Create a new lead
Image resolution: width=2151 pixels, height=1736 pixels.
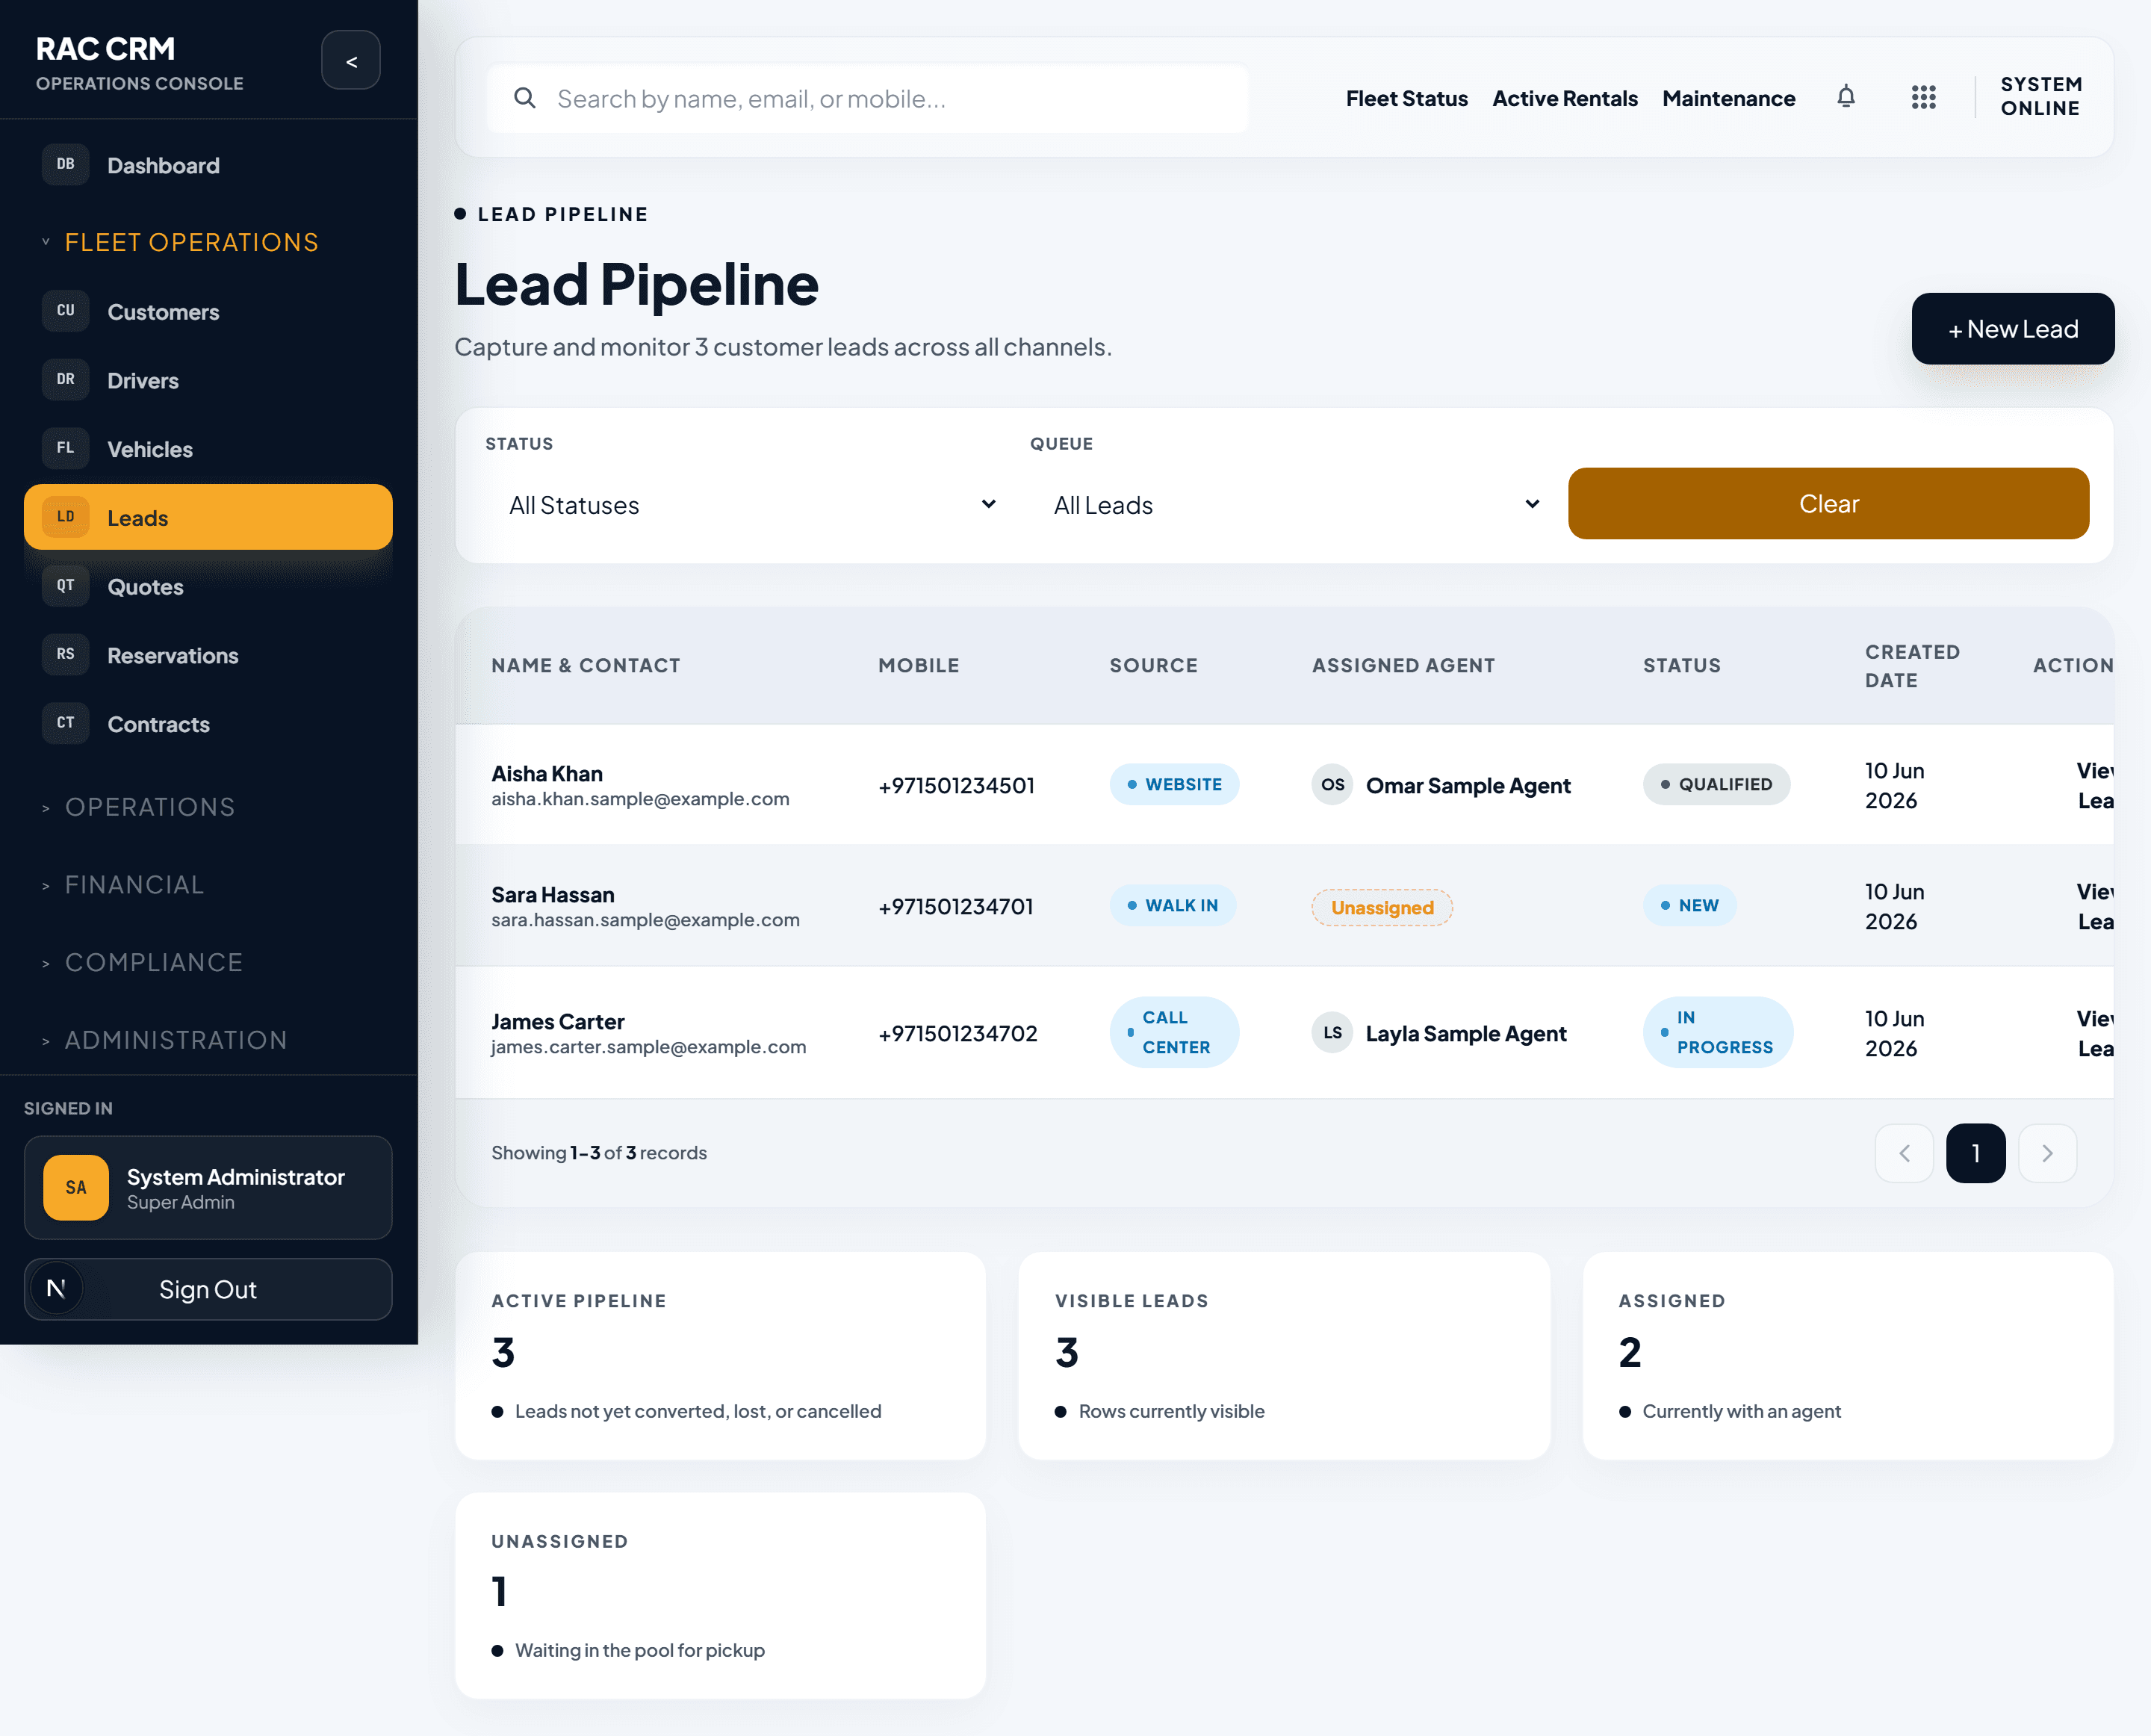coord(2012,329)
